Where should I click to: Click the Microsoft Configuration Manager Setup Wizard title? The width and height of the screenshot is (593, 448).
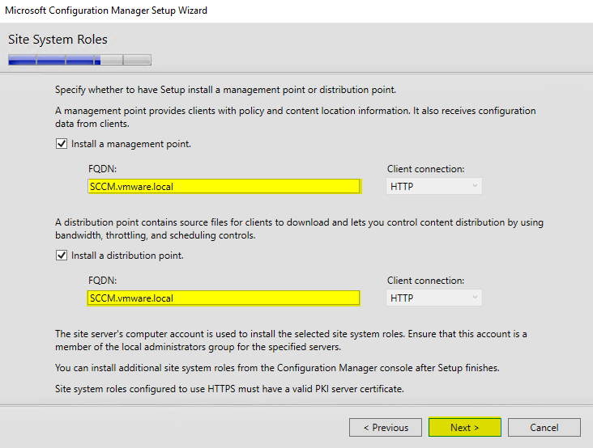coord(106,11)
